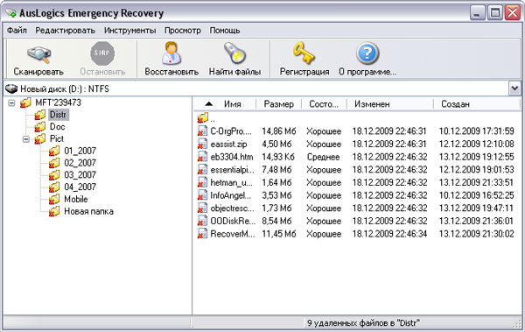Image resolution: width=525 pixels, height=332 pixels.
Task: Click the 01_2007 folder icon
Action: click(x=54, y=151)
